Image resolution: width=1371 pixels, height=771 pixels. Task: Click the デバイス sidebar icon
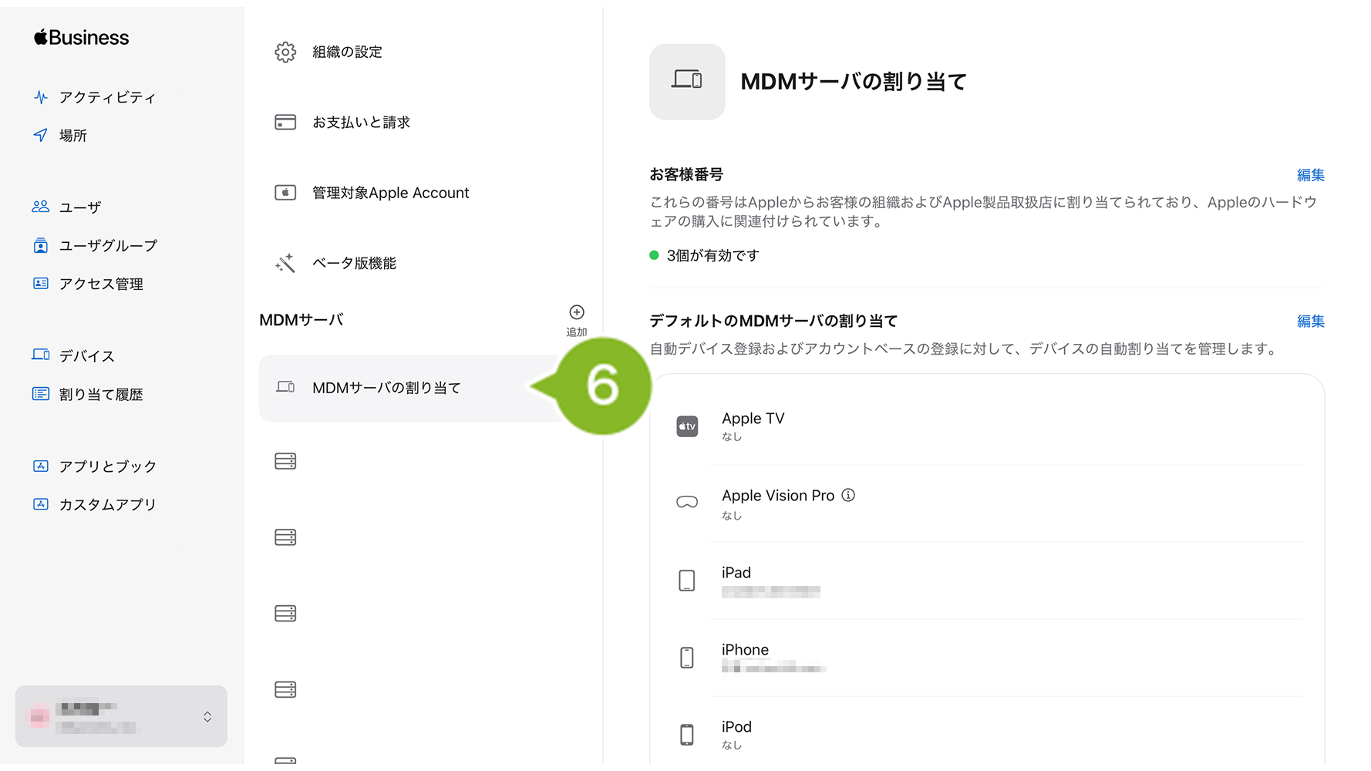(41, 355)
